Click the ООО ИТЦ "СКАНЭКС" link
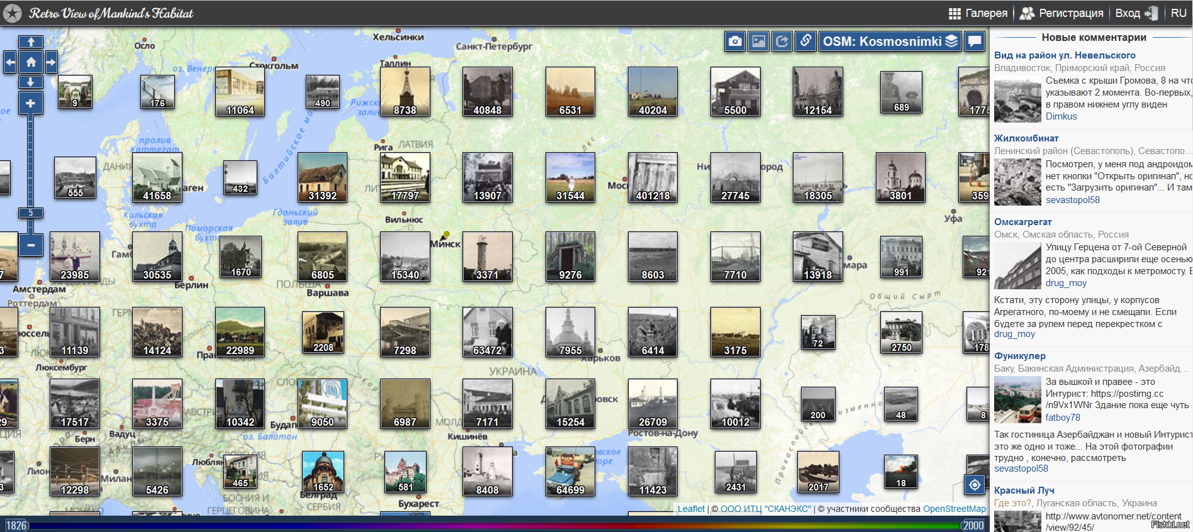 point(766,509)
